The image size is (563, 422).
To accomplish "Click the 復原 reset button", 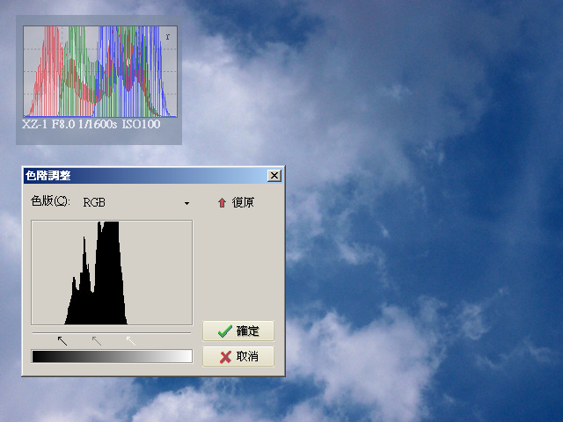I will tap(236, 203).
